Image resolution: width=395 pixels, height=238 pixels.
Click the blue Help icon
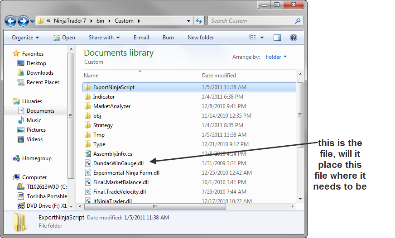click(294, 38)
